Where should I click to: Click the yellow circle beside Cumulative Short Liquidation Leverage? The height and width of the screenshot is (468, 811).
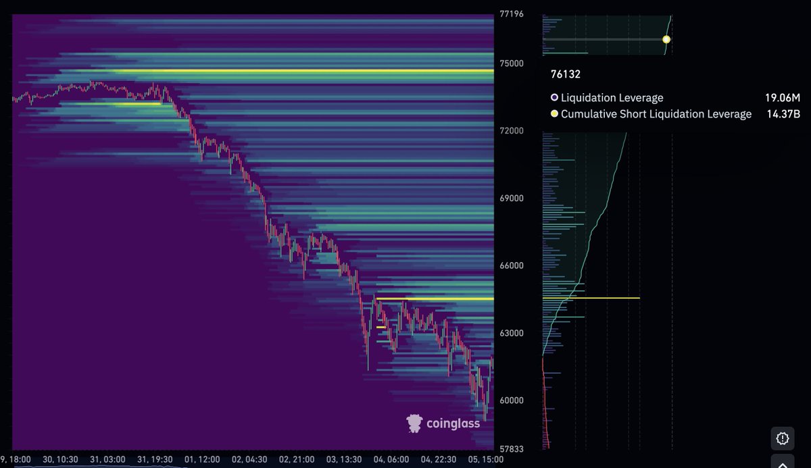(554, 114)
